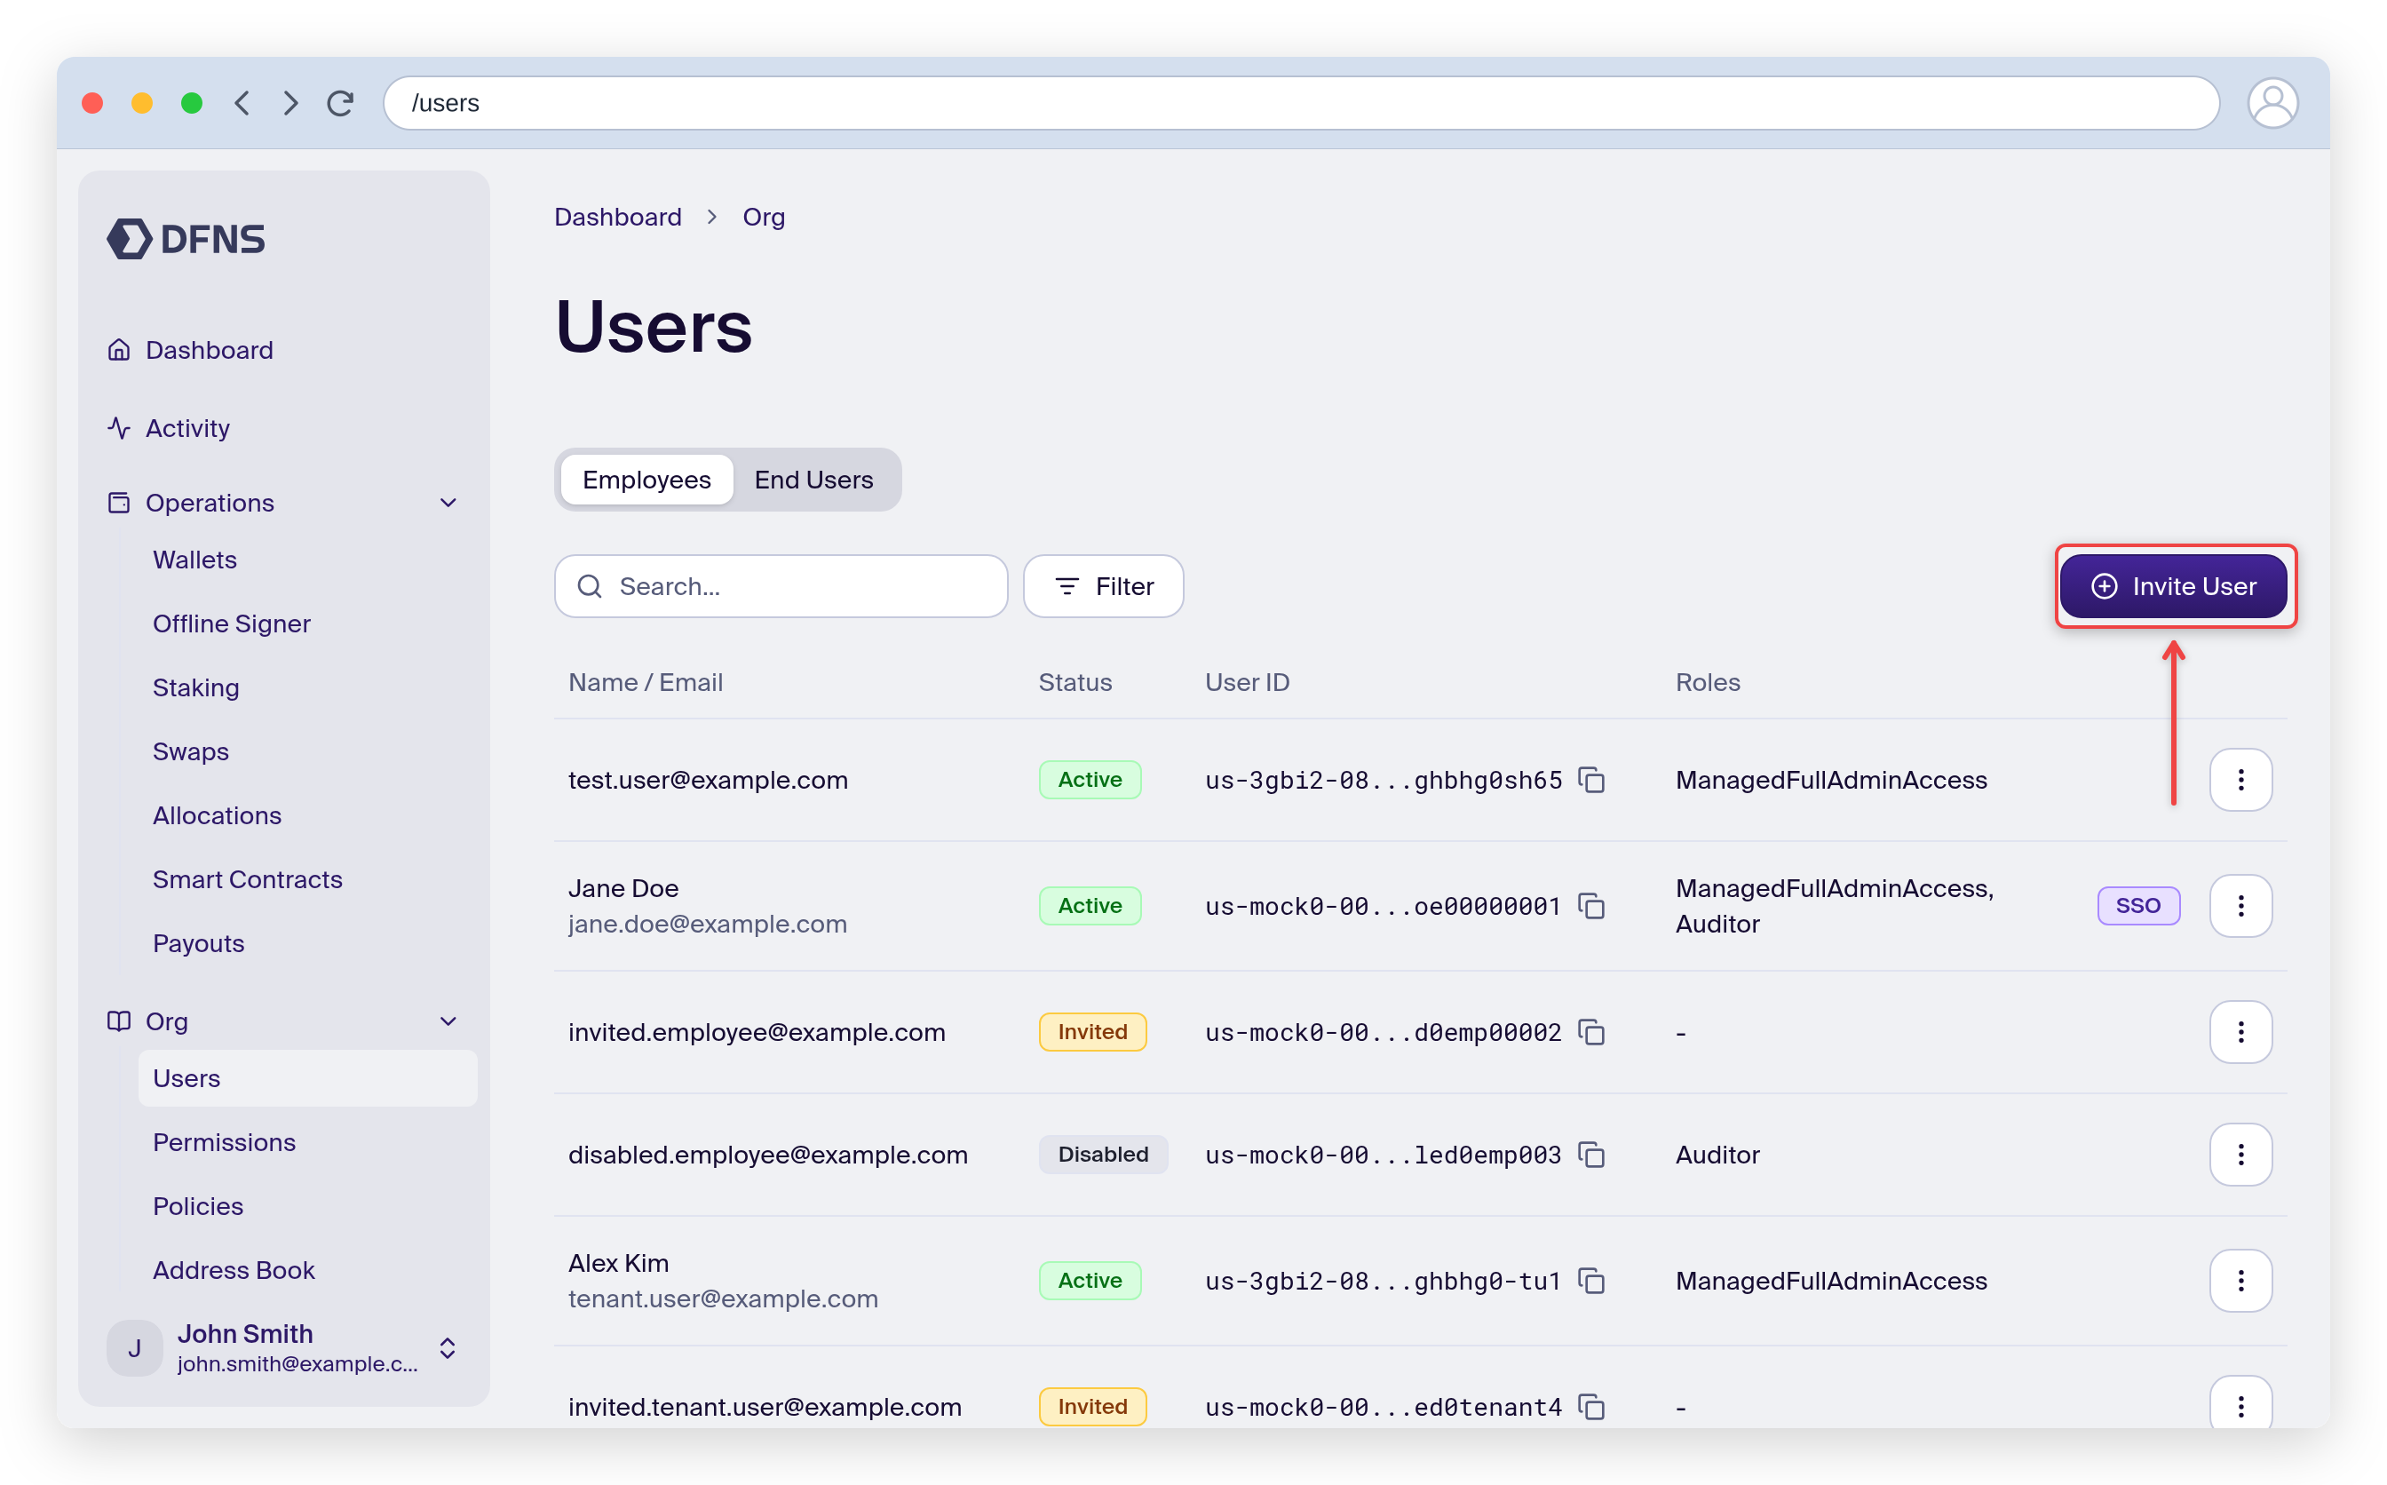Go forward with the browser forward arrow
This screenshot has height=1485, width=2387.
click(290, 103)
